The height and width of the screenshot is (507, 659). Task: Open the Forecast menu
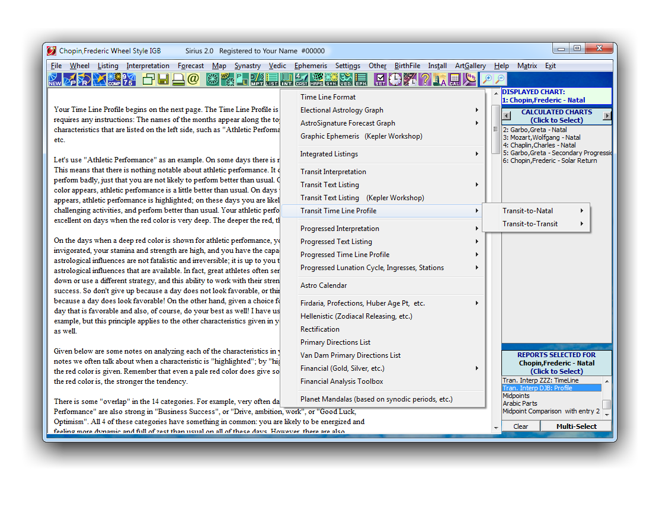pos(190,66)
